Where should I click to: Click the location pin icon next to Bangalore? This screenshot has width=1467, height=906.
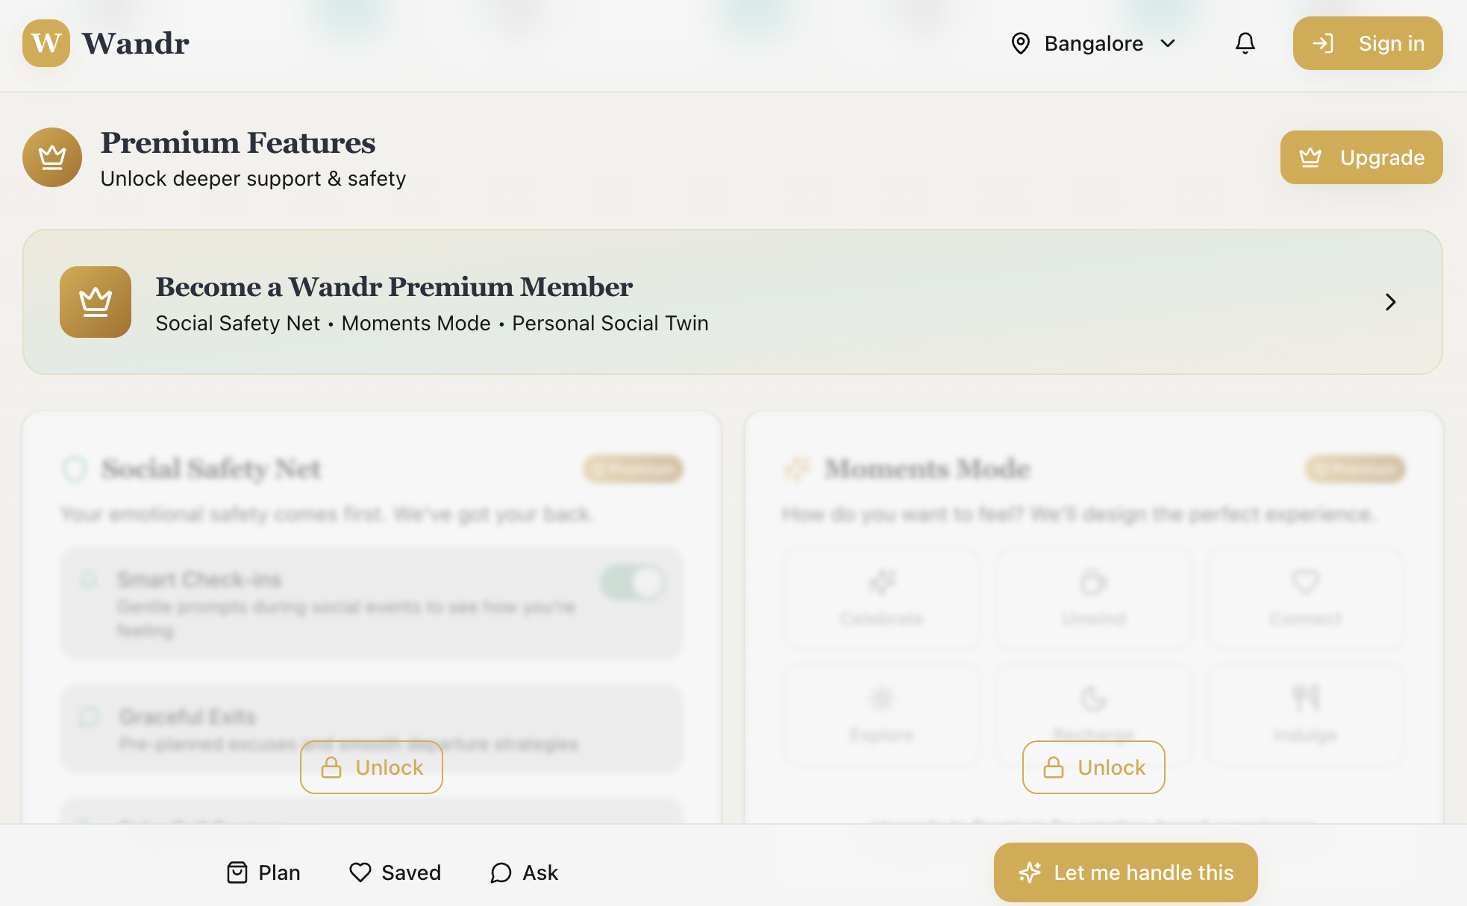pyautogui.click(x=1021, y=43)
